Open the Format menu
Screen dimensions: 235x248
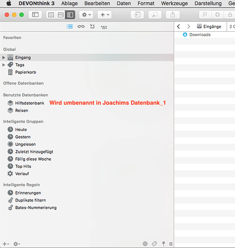point(146,3)
